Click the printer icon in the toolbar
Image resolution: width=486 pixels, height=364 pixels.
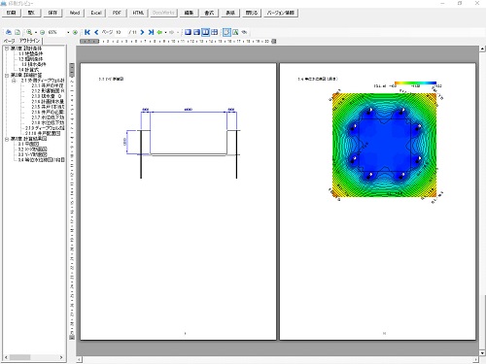(x=9, y=32)
